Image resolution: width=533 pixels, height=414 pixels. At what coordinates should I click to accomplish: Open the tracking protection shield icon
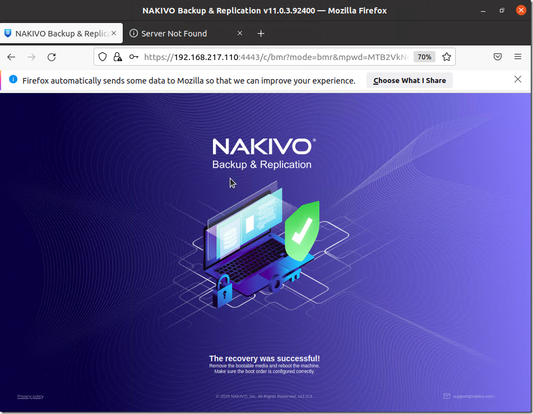[103, 57]
